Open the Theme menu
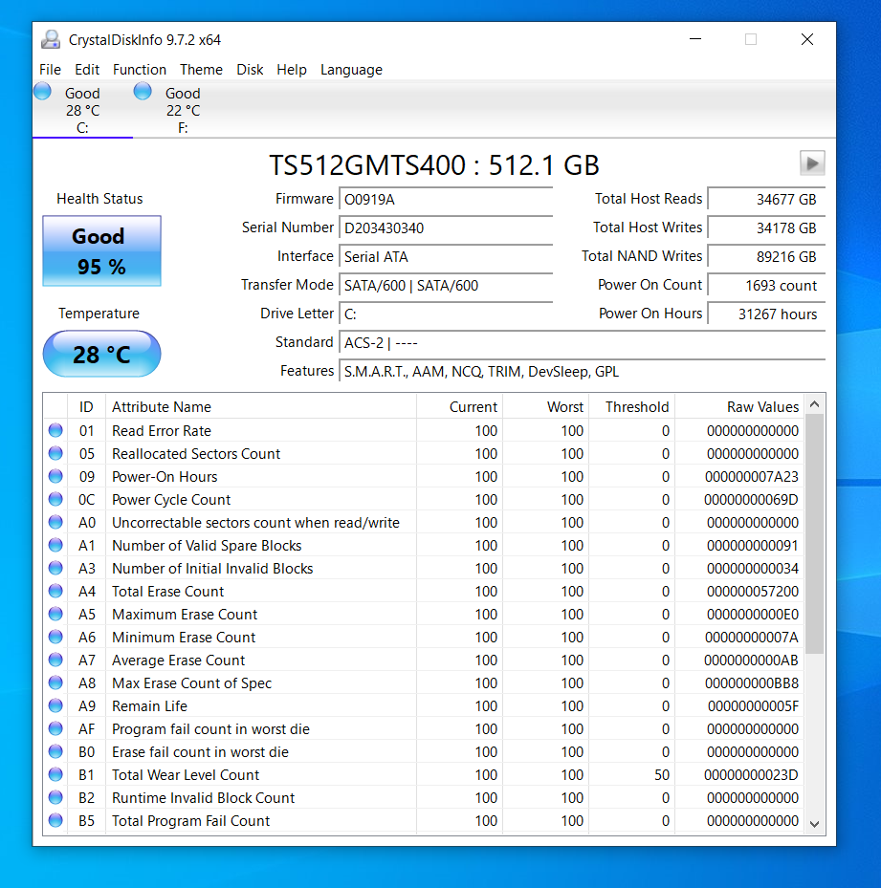The height and width of the screenshot is (888, 881). coord(201,69)
